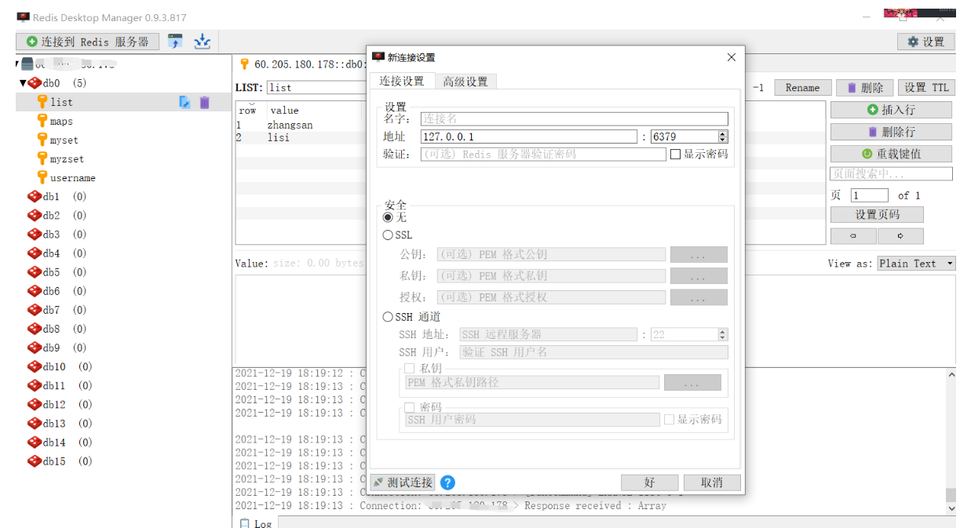Select the SSH 通道 radio button

click(x=388, y=317)
